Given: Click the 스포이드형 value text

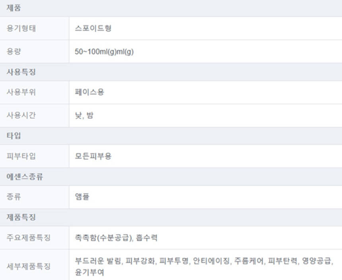Looking at the screenshot, I should [x=93, y=28].
